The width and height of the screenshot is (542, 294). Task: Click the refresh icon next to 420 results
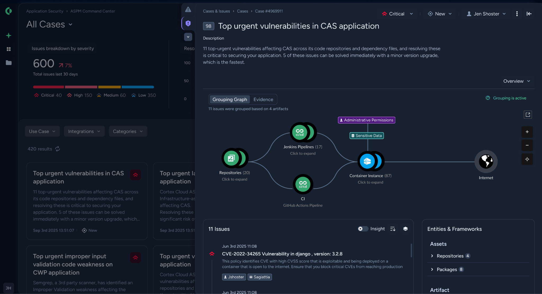click(58, 149)
